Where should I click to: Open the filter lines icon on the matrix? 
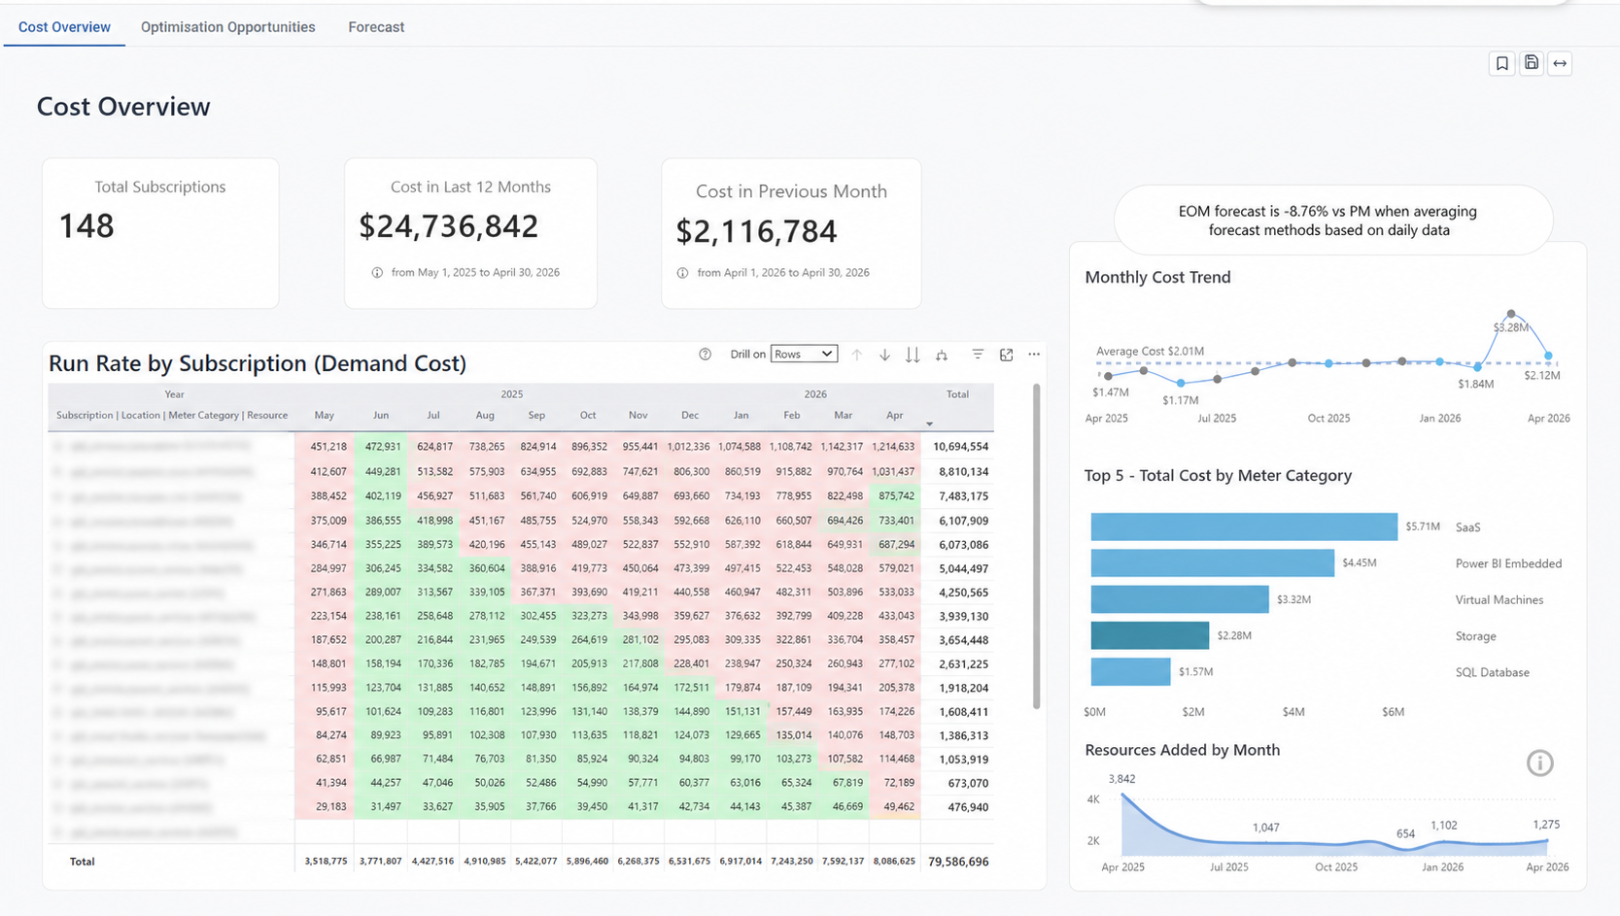pyautogui.click(x=978, y=355)
